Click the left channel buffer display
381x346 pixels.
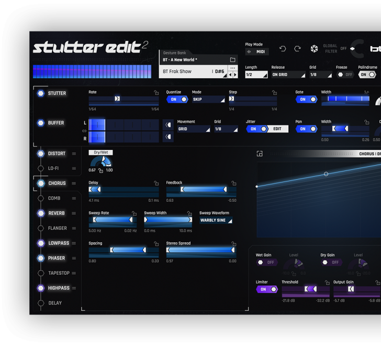(x=124, y=125)
